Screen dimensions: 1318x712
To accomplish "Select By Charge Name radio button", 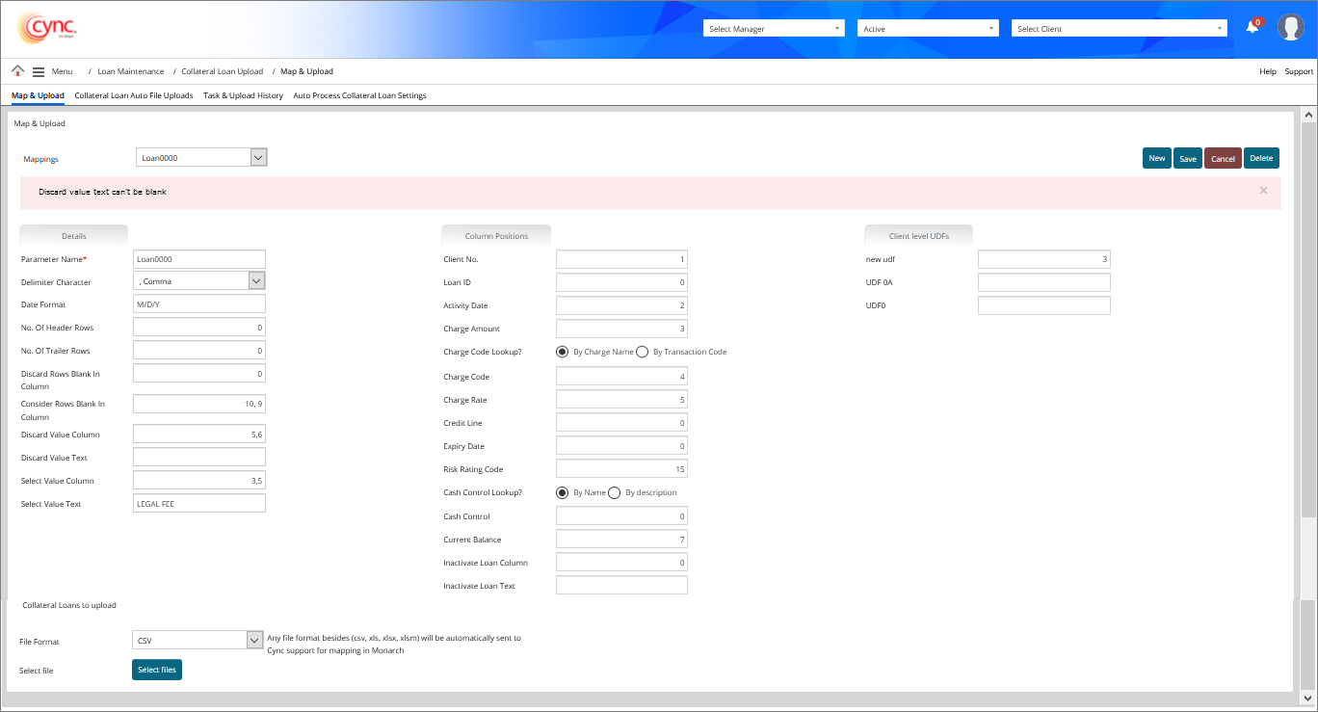I will pyautogui.click(x=563, y=352).
